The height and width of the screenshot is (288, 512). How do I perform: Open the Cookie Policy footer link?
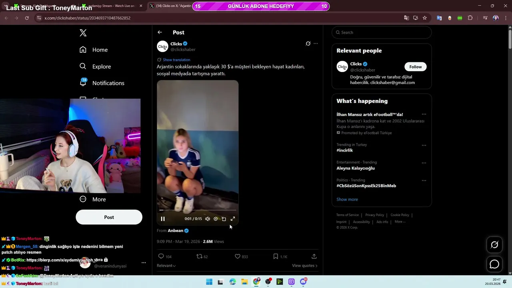400,215
